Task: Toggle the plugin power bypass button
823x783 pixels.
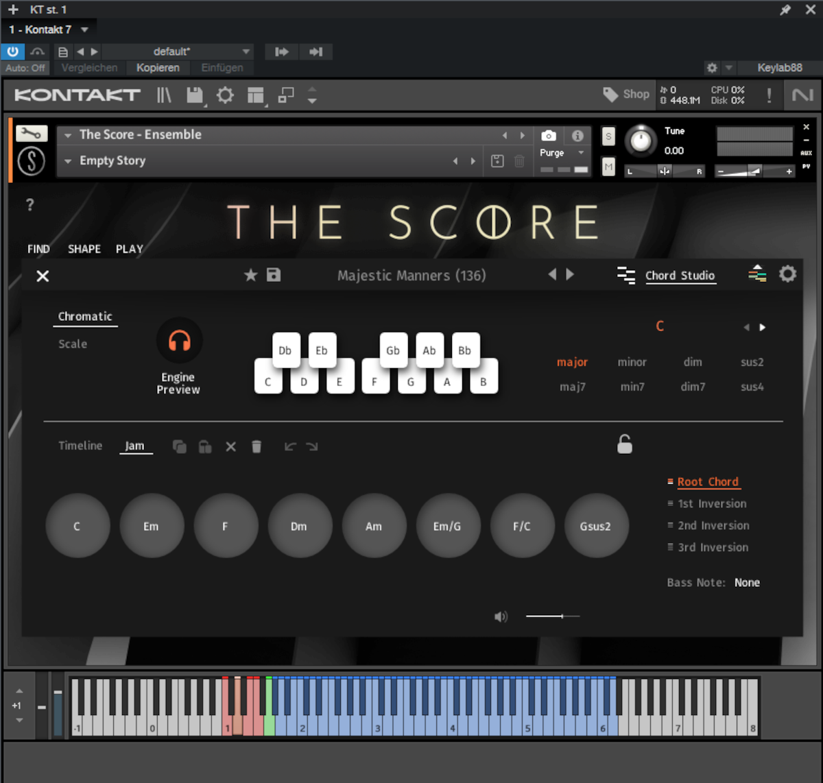Action: 13,51
